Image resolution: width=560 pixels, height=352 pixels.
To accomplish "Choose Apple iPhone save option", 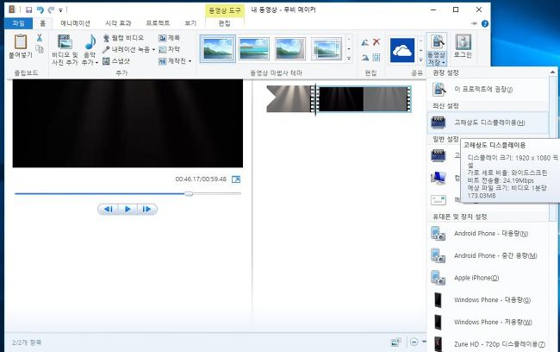I will (488, 278).
